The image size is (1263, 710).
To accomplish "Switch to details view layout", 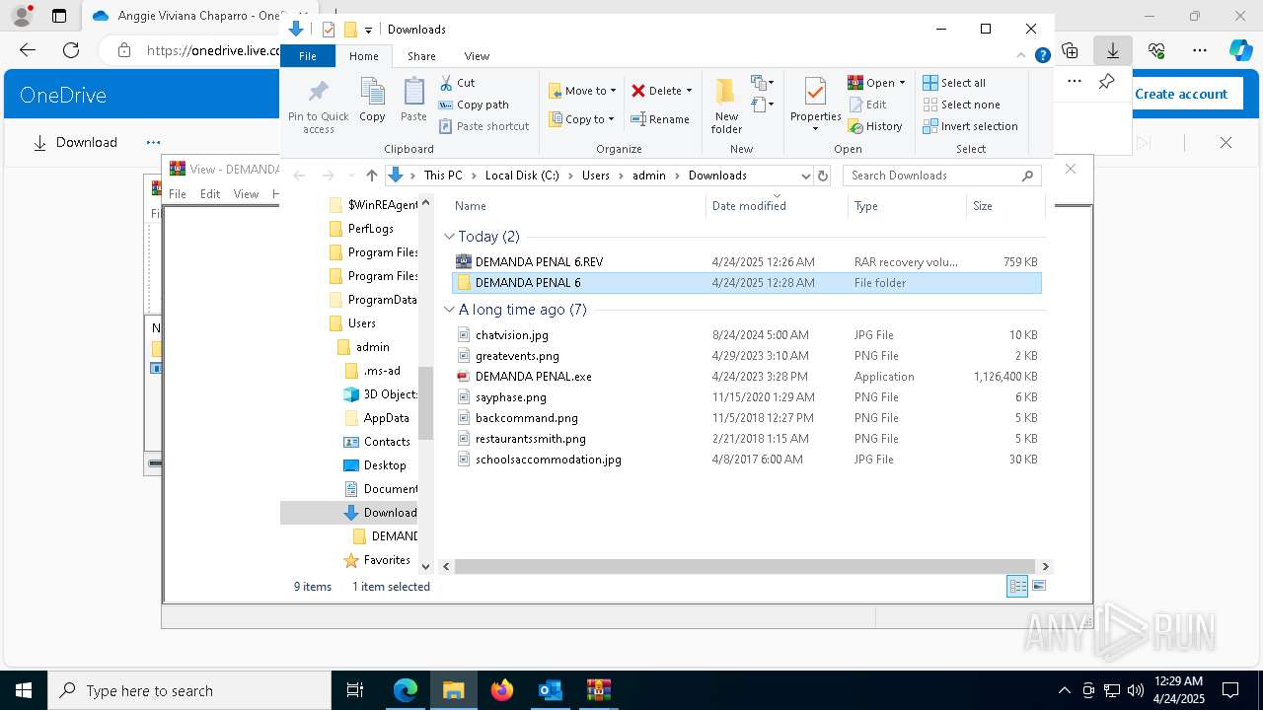I will tap(1017, 587).
